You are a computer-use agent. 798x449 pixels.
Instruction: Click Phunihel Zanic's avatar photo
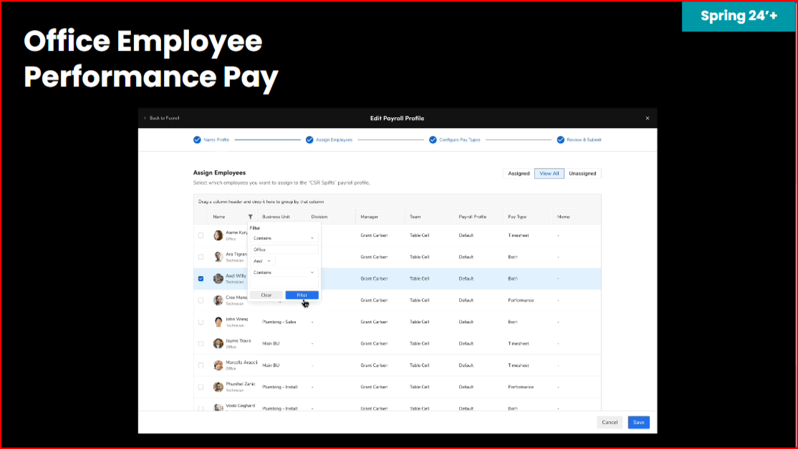point(218,387)
